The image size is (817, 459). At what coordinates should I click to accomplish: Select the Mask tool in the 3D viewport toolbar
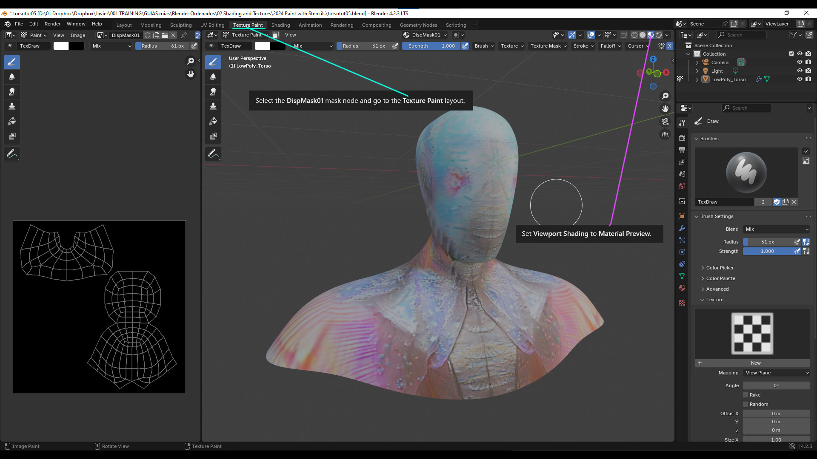coord(213,136)
